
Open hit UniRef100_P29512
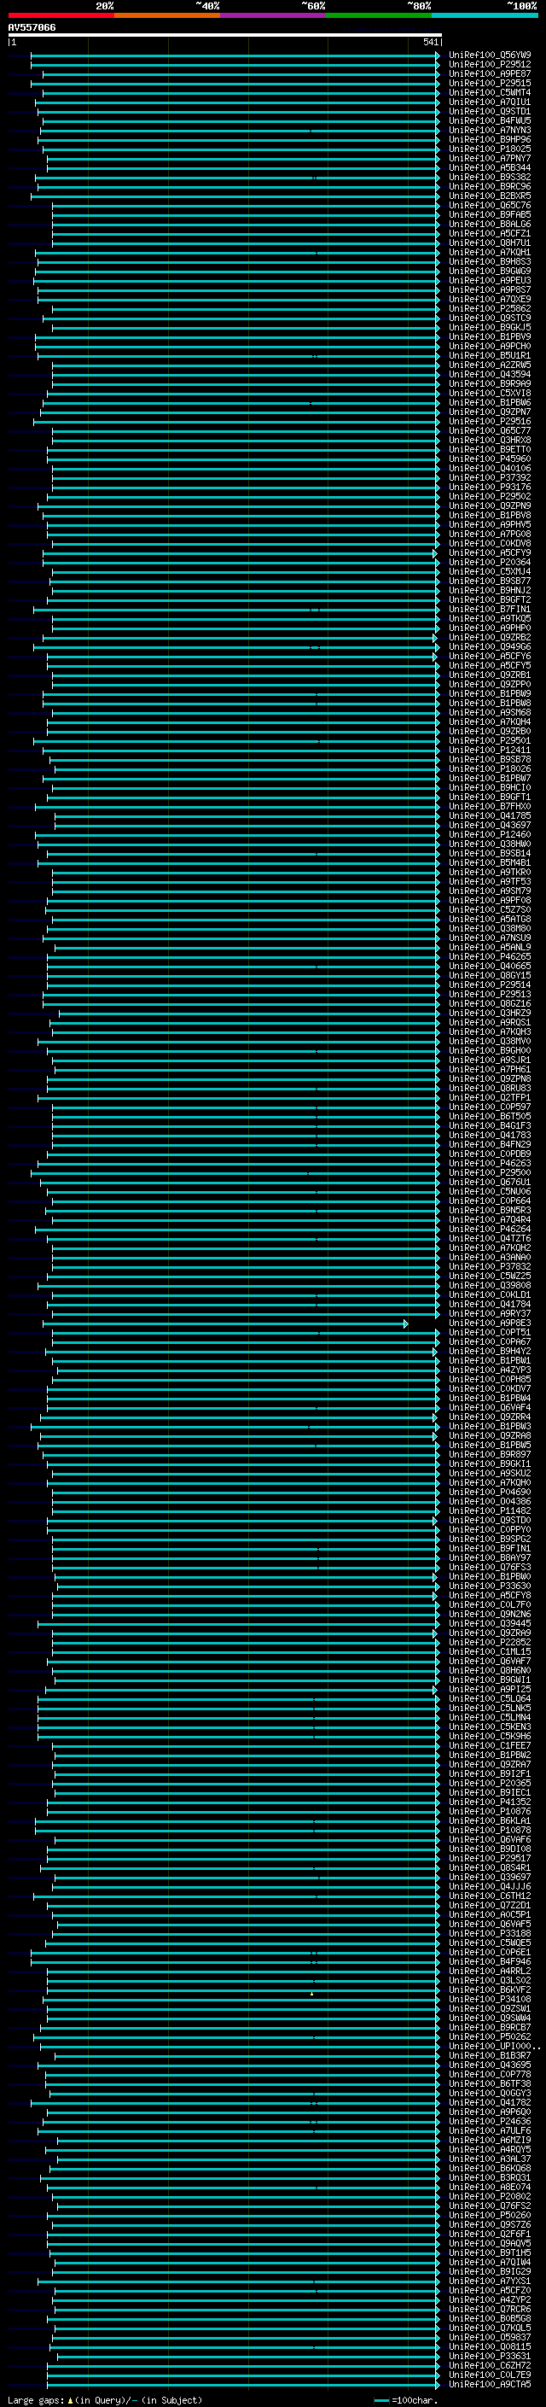490,65
